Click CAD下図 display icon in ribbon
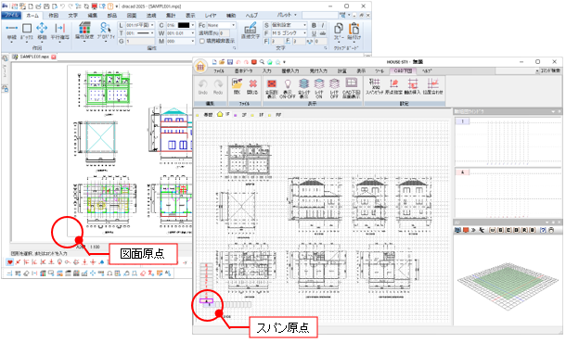 [351, 88]
